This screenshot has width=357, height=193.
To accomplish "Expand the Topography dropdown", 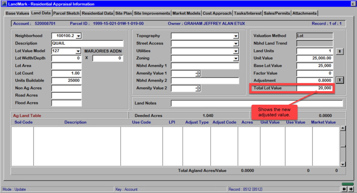I will (236, 36).
